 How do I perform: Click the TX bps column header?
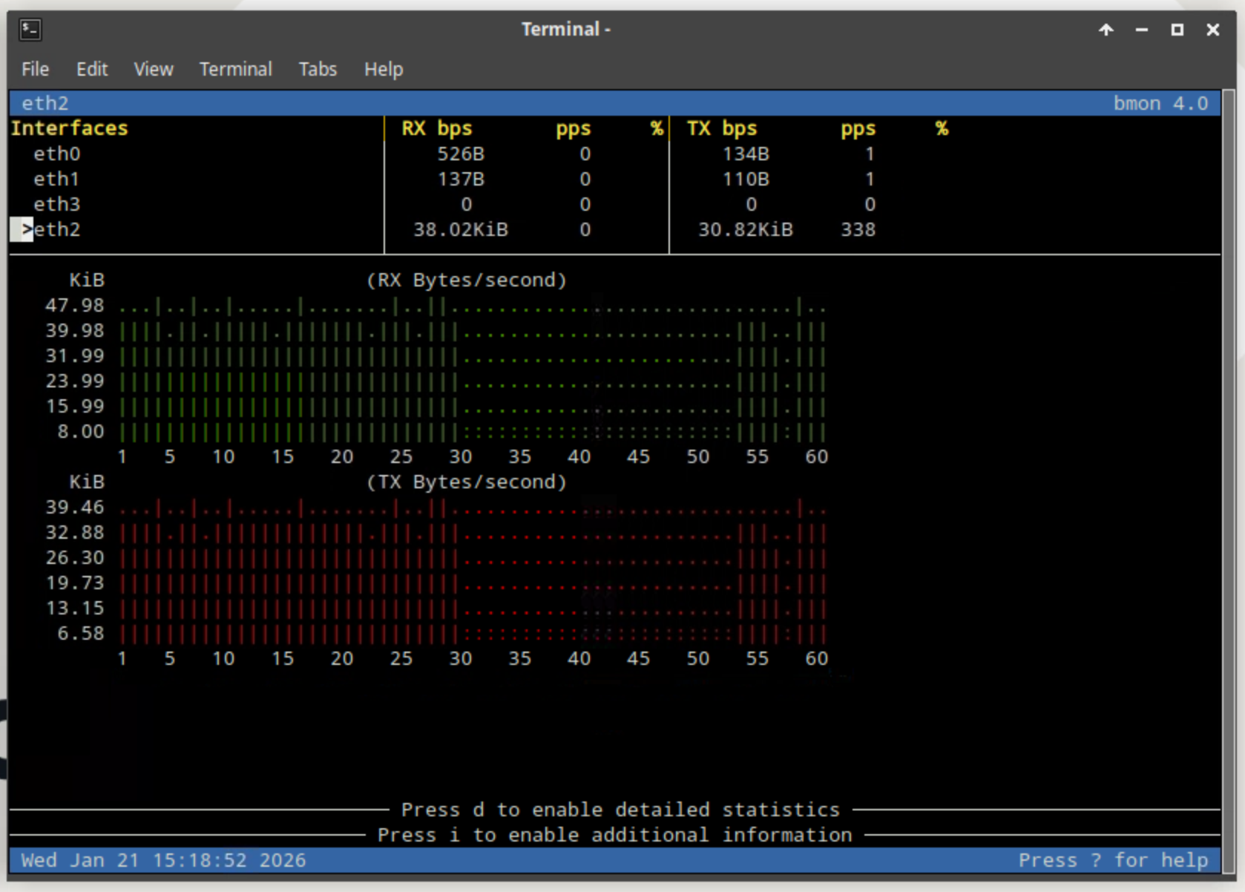pyautogui.click(x=721, y=128)
